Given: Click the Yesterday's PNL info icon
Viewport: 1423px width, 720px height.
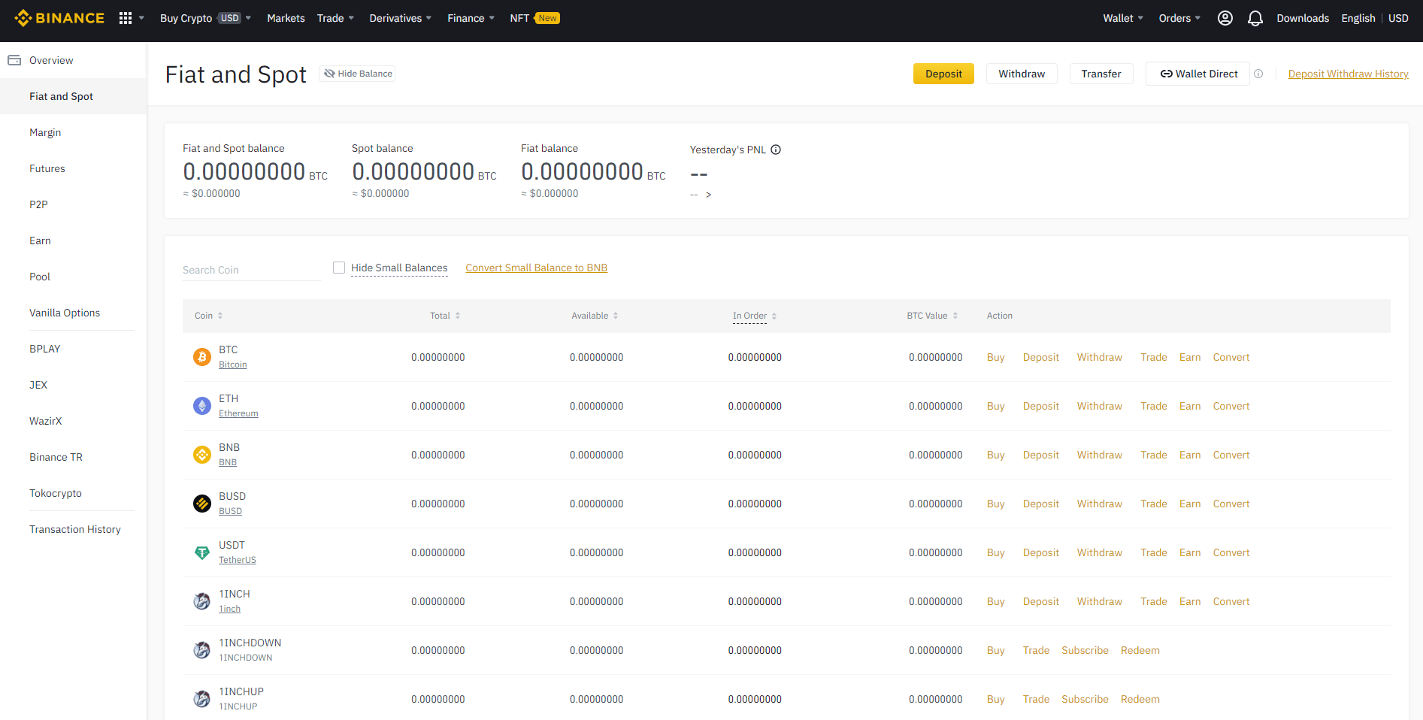Looking at the screenshot, I should 776,150.
